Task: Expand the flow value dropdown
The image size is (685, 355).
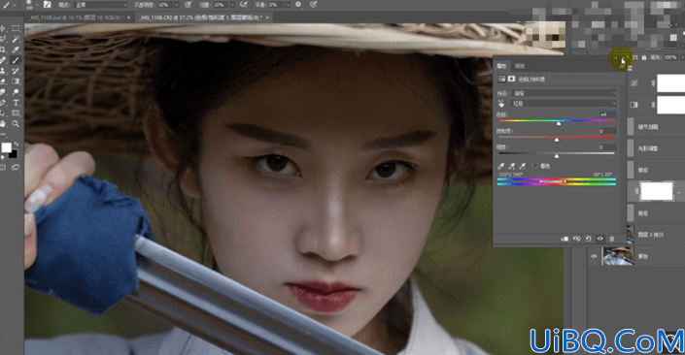Action: pos(232,4)
